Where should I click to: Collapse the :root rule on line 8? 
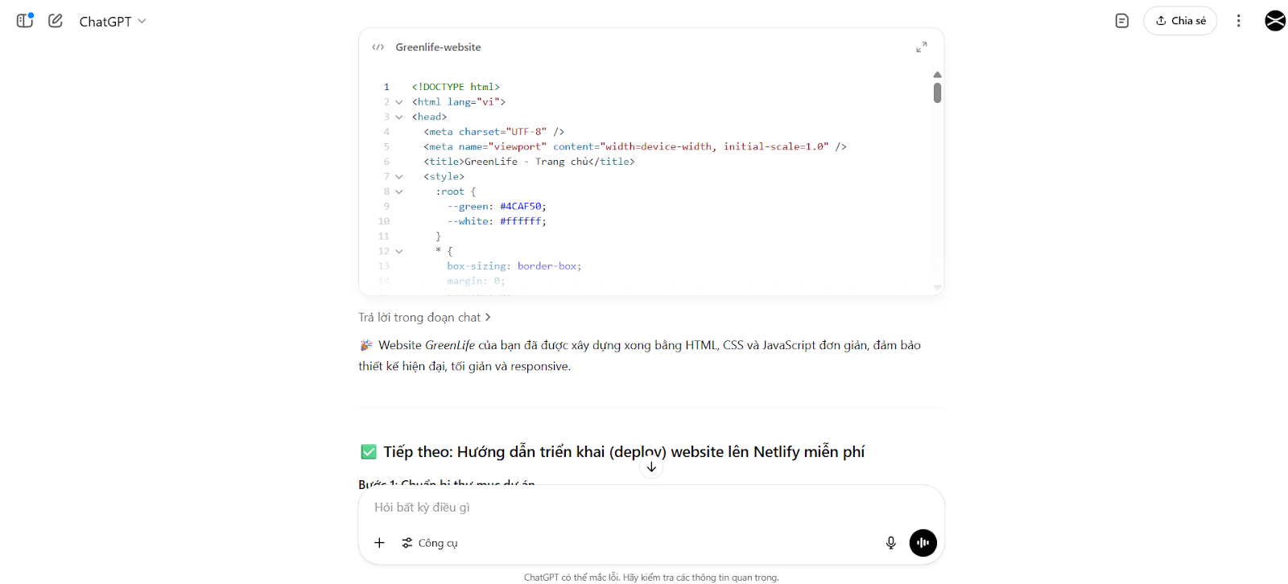pos(399,192)
